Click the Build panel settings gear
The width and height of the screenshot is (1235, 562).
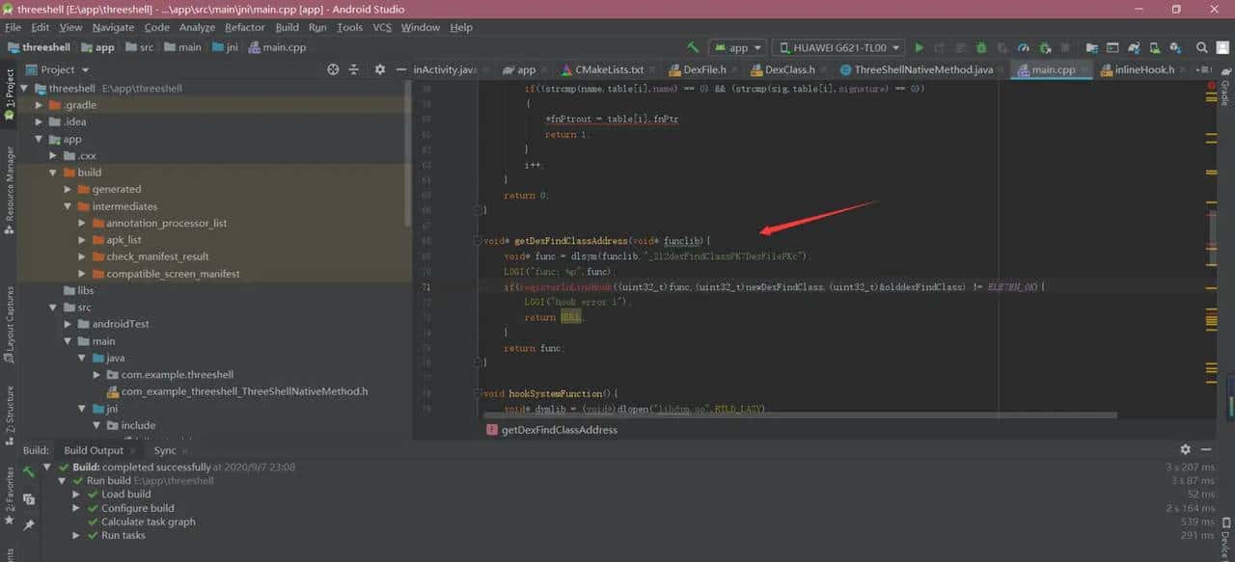1186,450
